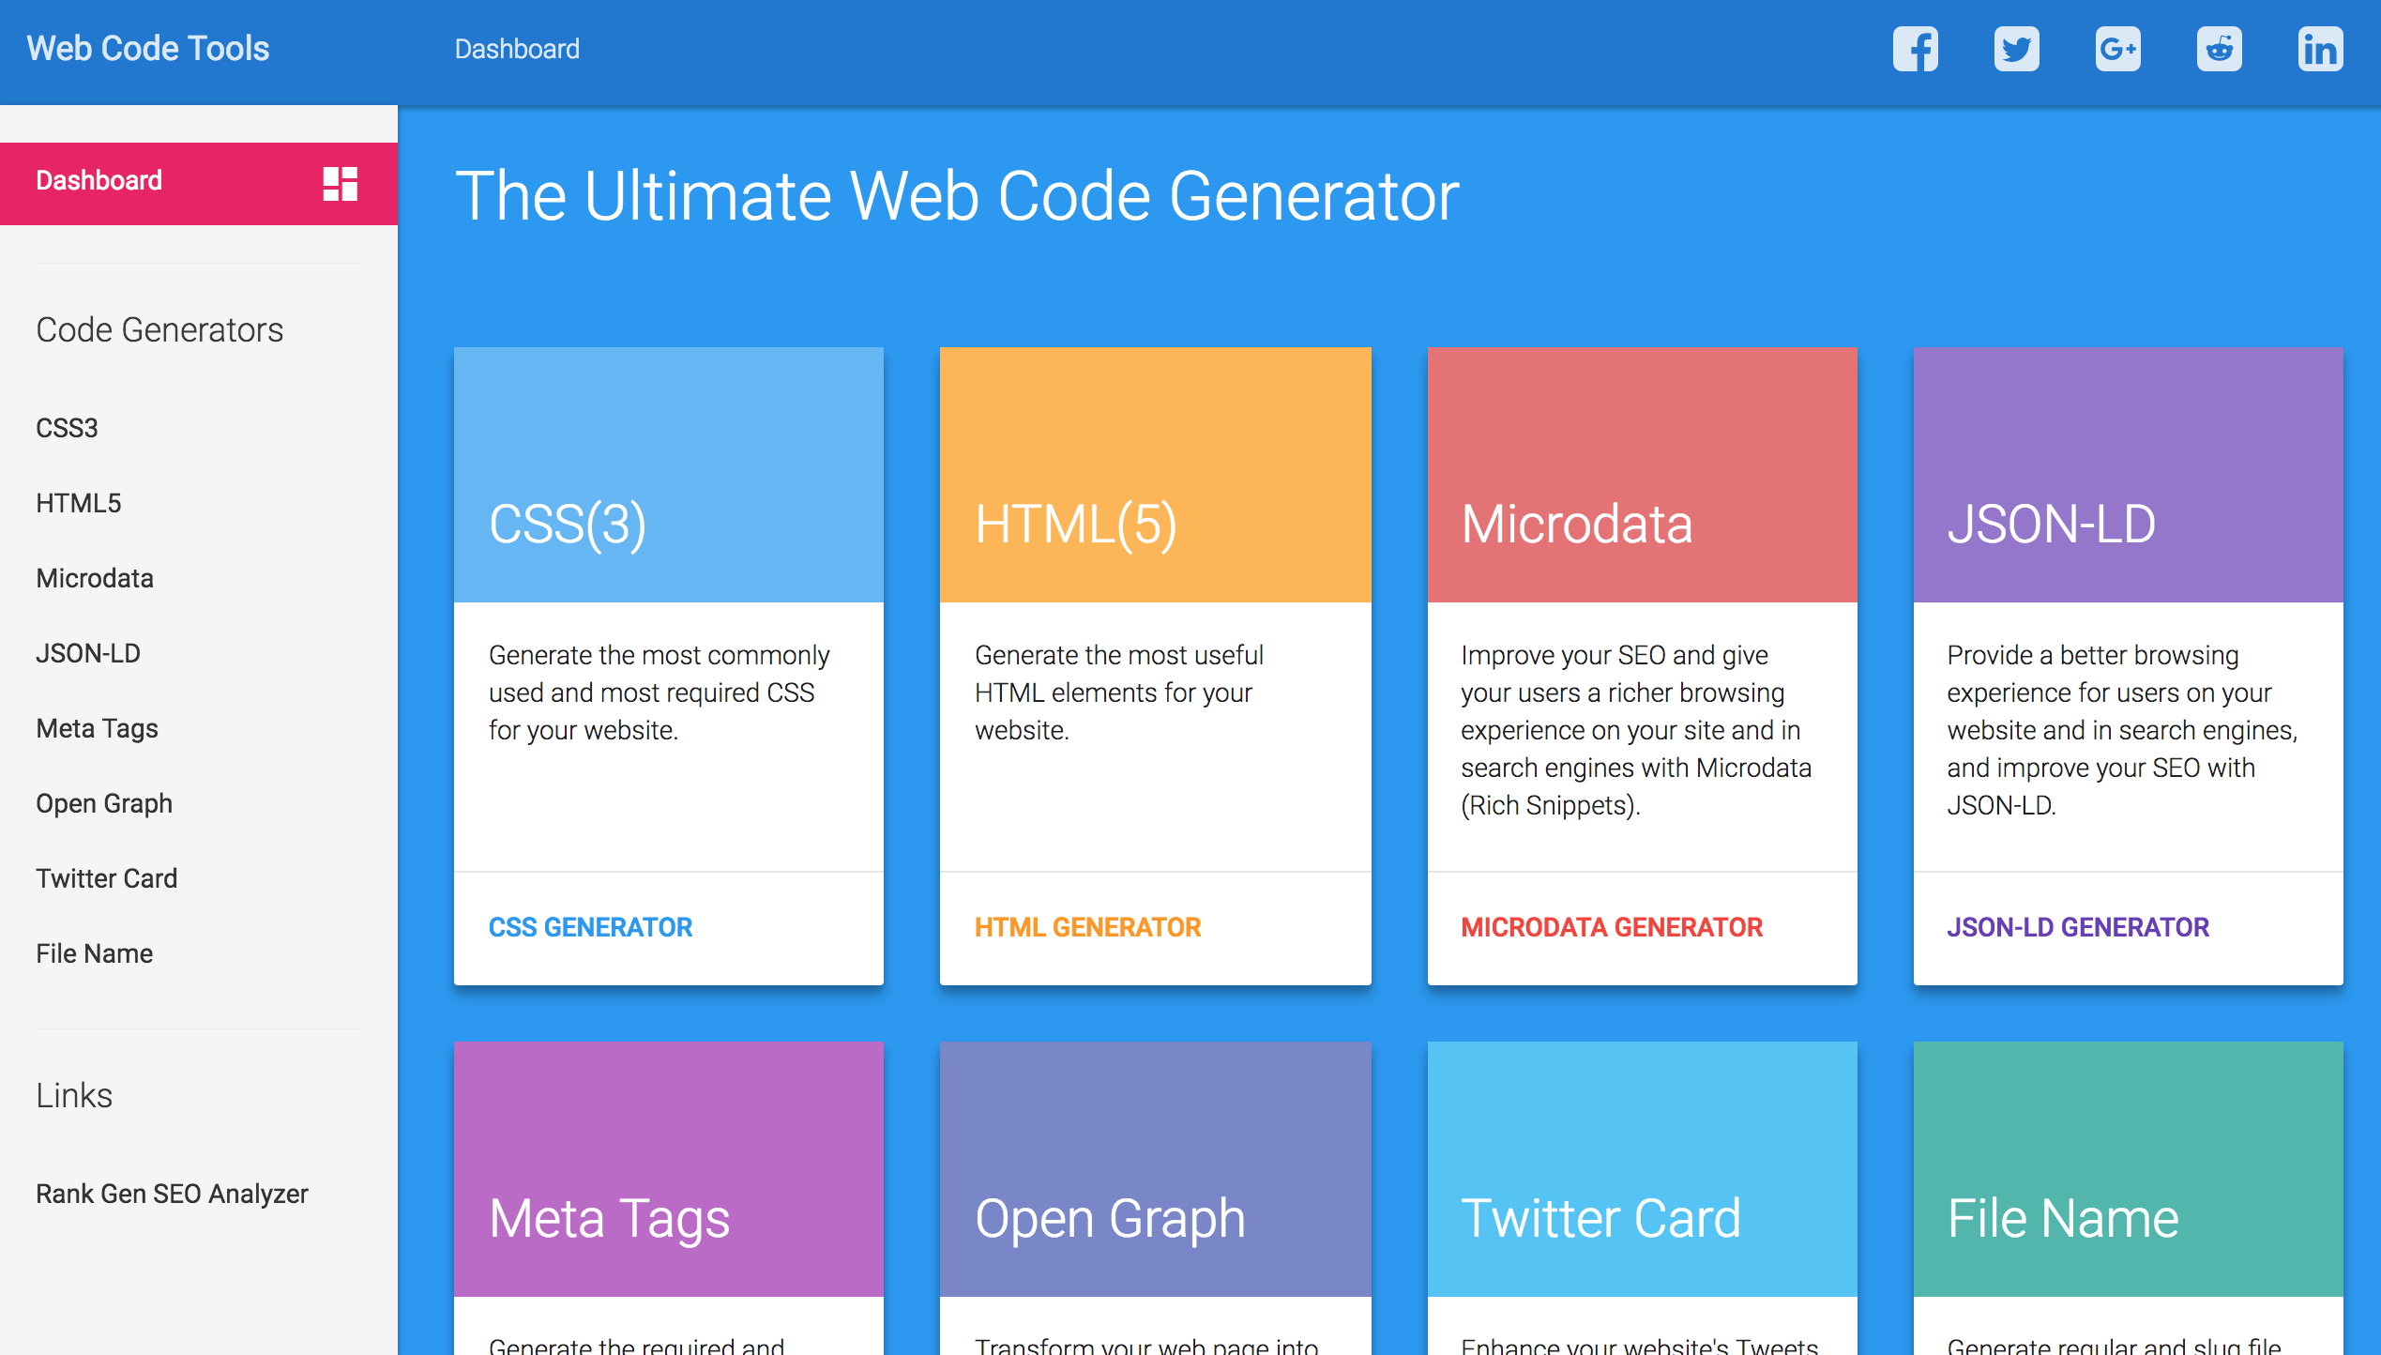Share via the Google Plus icon
This screenshot has height=1355, width=2381.
pos(2117,49)
